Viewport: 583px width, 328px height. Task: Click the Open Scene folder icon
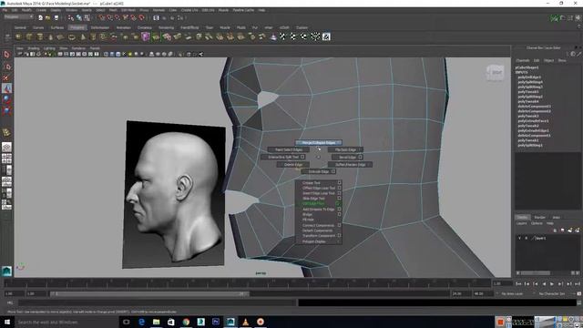coord(48,17)
